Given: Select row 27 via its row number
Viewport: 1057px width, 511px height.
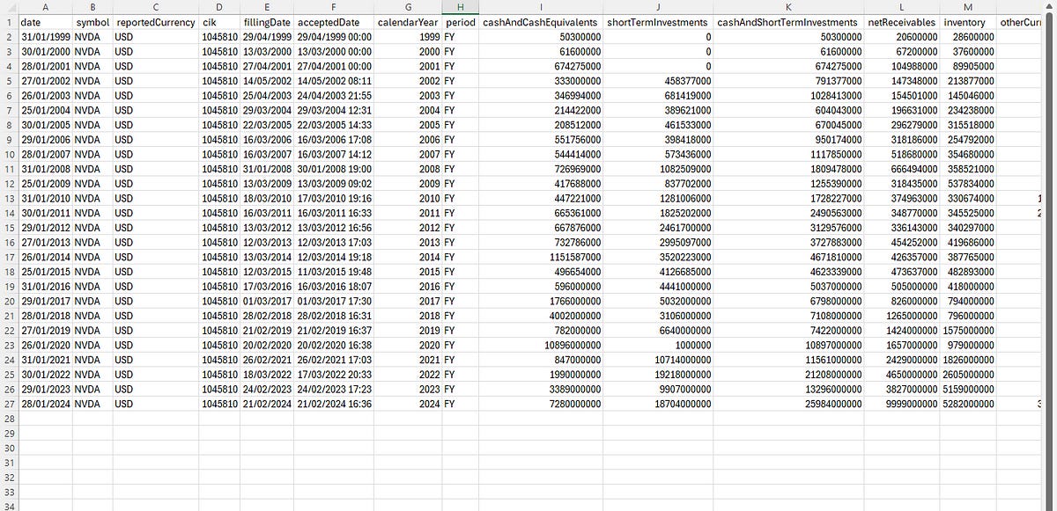Looking at the screenshot, I should click(9, 404).
